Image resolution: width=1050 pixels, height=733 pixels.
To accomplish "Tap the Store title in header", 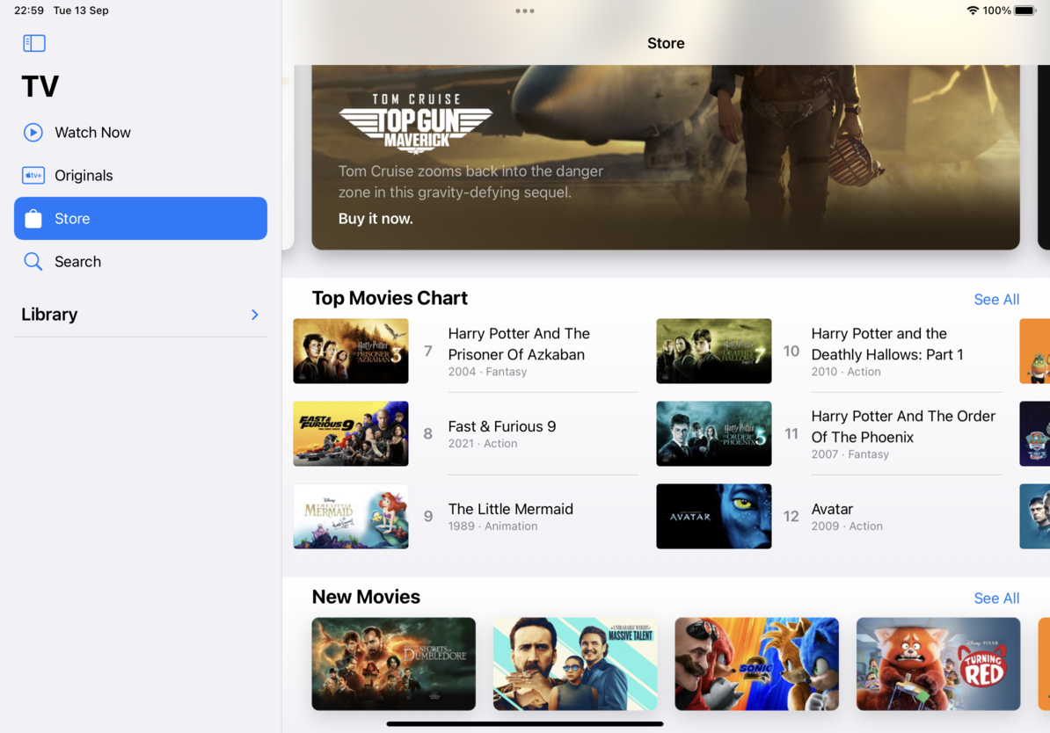I will tap(666, 44).
